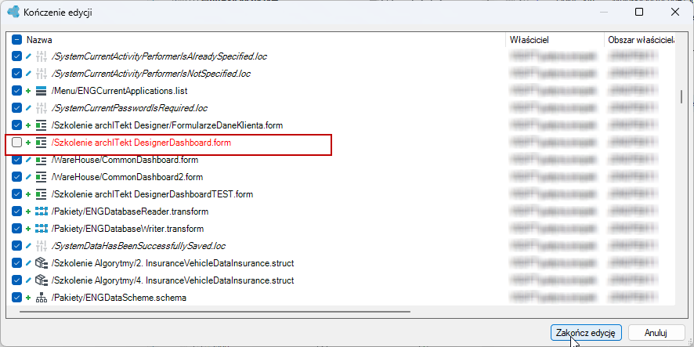Click the horizontal scrollbar thumb
The width and height of the screenshot is (694, 347).
pos(215,312)
